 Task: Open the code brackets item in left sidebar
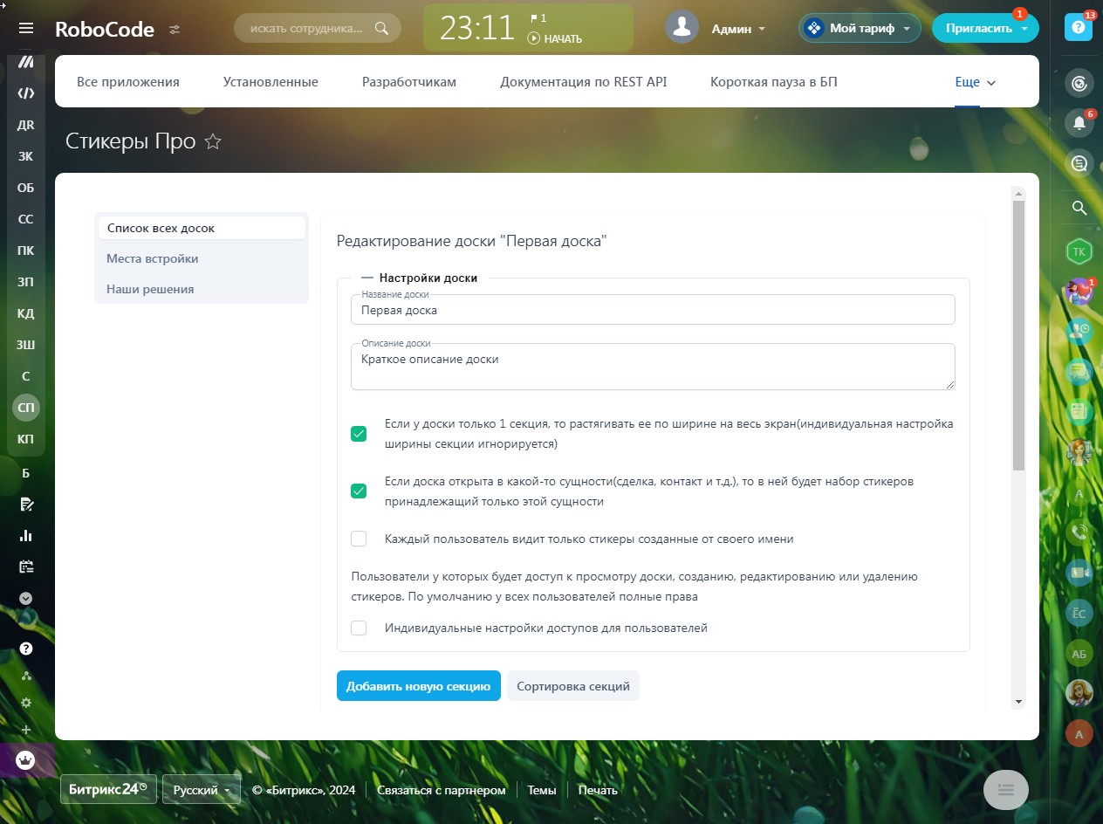(26, 93)
